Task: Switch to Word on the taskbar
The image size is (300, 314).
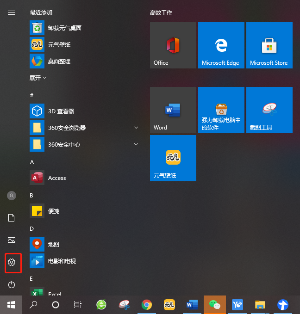Action: [x=192, y=305]
